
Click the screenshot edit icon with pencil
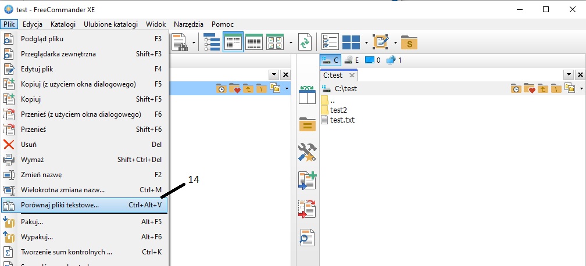[381, 42]
